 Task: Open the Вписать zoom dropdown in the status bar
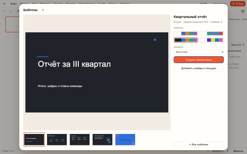click(x=218, y=151)
